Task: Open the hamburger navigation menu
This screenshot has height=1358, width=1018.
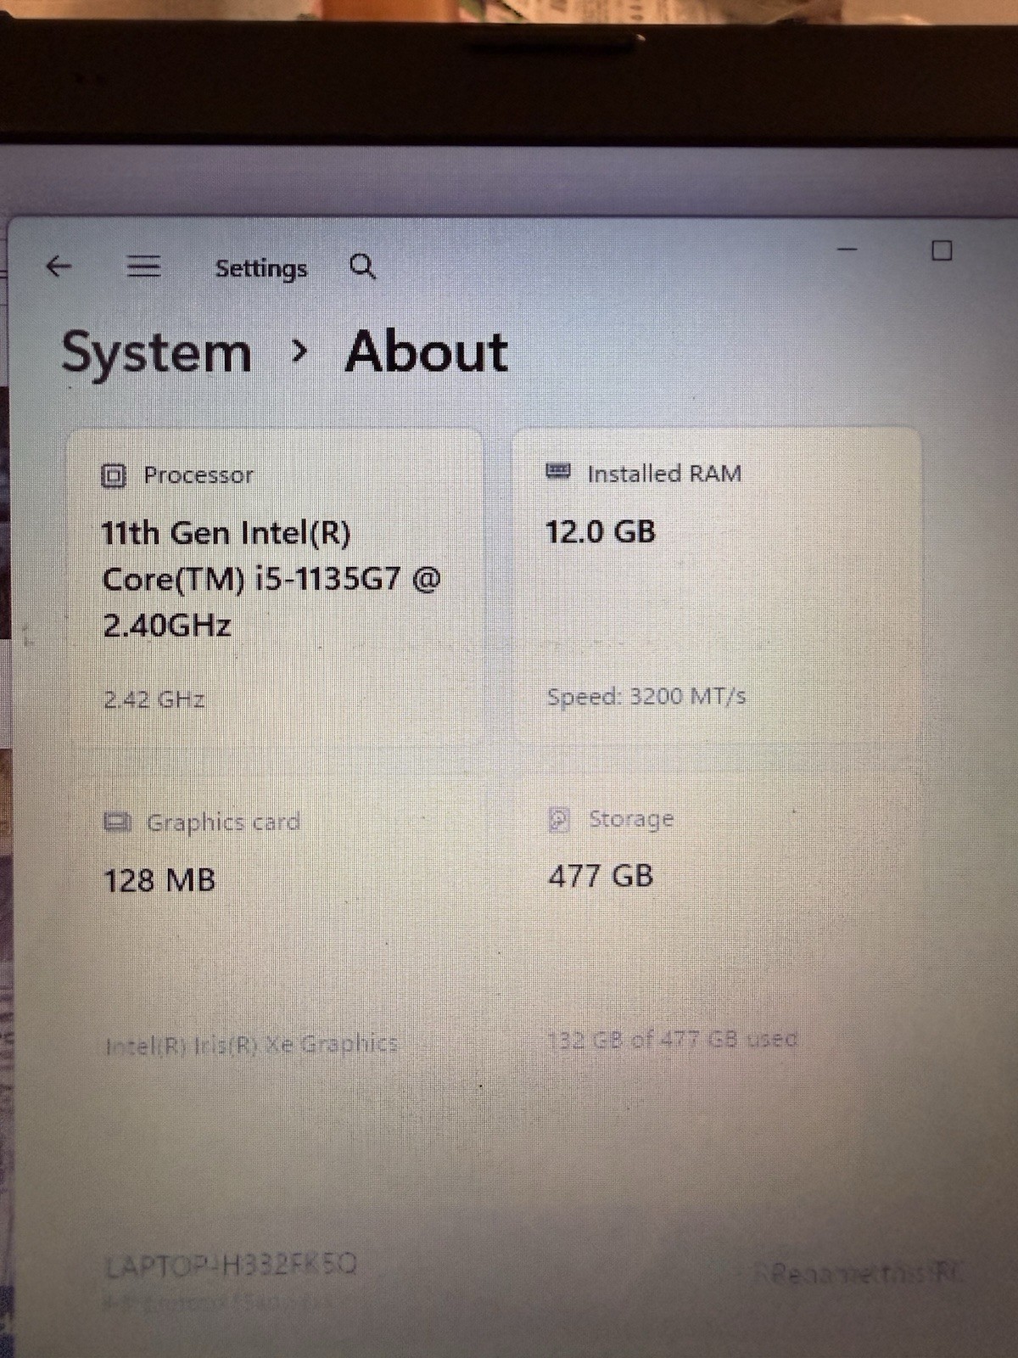Action: click(x=143, y=267)
